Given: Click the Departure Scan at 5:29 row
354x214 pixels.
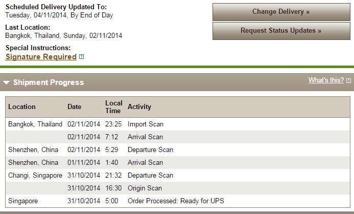Looking at the screenshot, I should tap(150, 149).
